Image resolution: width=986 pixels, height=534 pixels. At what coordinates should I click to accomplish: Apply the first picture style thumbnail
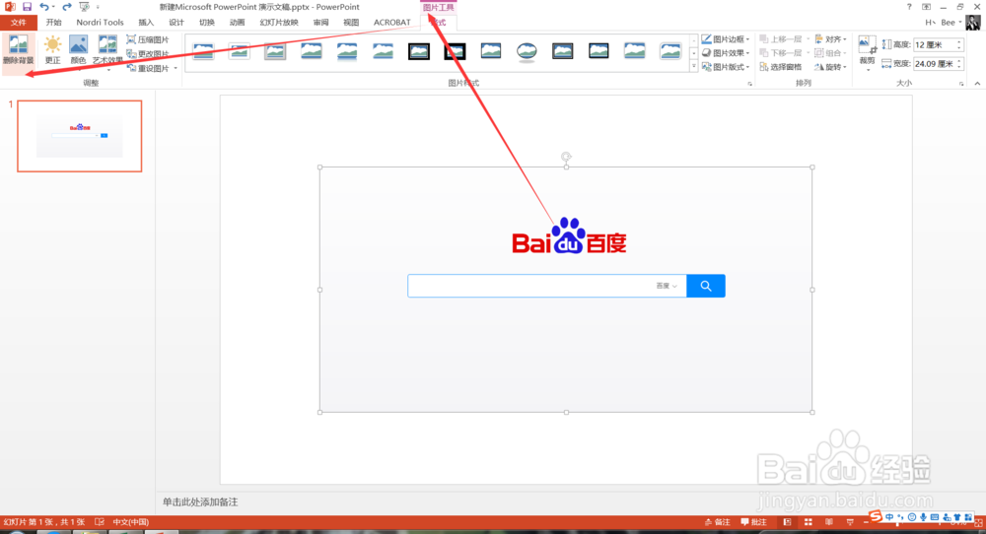203,51
